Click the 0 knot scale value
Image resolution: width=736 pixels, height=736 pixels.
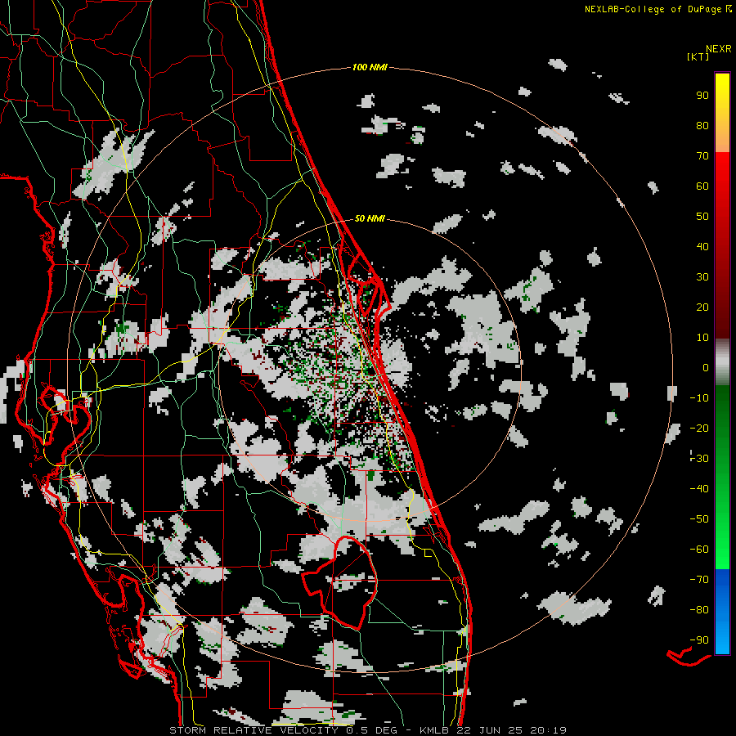click(706, 368)
